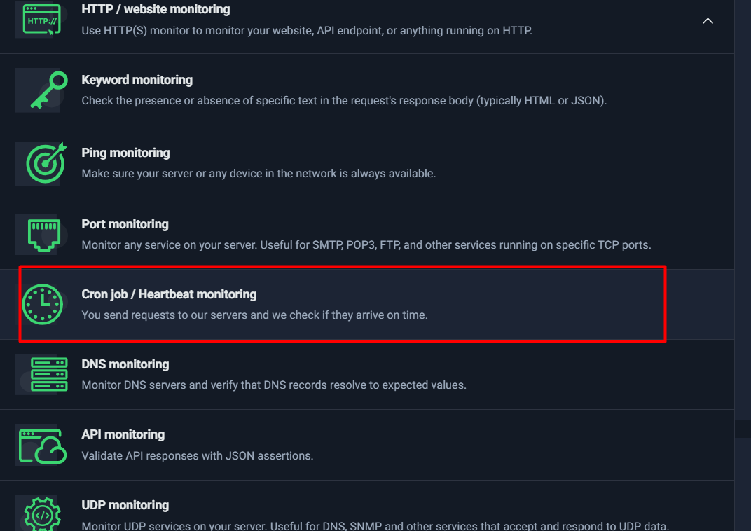Select the Ping monitoring target icon
The image size is (751, 531).
pos(46,163)
